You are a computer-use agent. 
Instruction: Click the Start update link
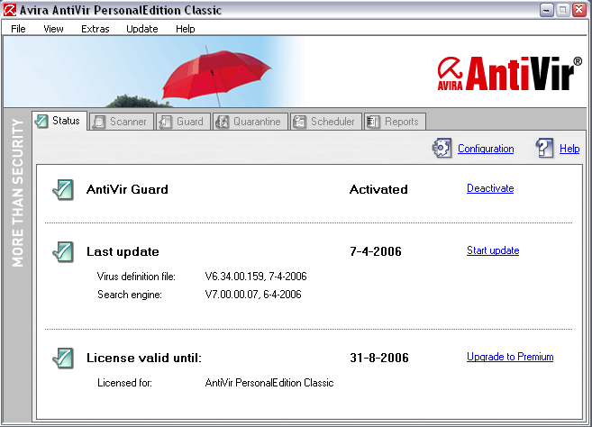(x=493, y=250)
